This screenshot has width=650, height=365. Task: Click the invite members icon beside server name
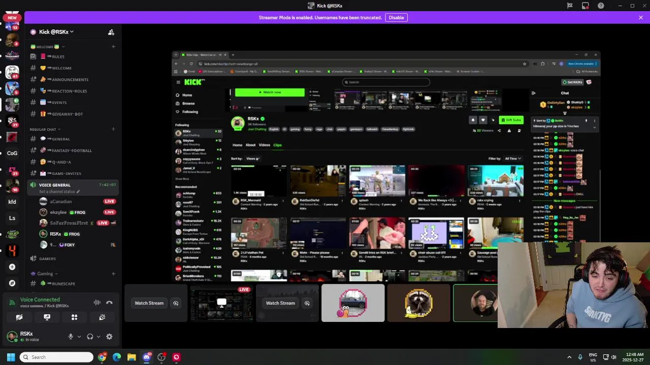click(x=111, y=32)
